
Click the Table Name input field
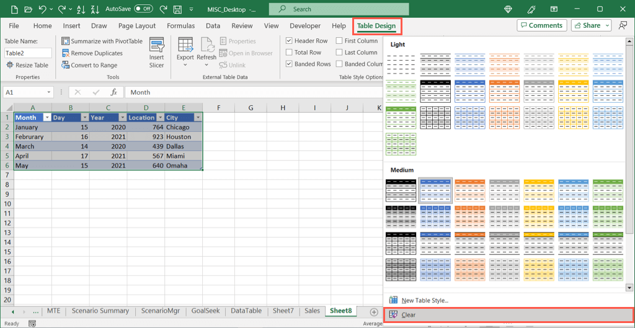(x=28, y=53)
